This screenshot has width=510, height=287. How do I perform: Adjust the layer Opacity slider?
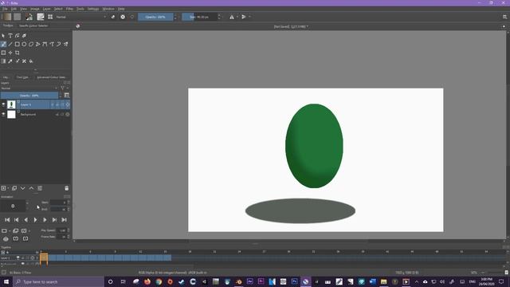[29, 96]
